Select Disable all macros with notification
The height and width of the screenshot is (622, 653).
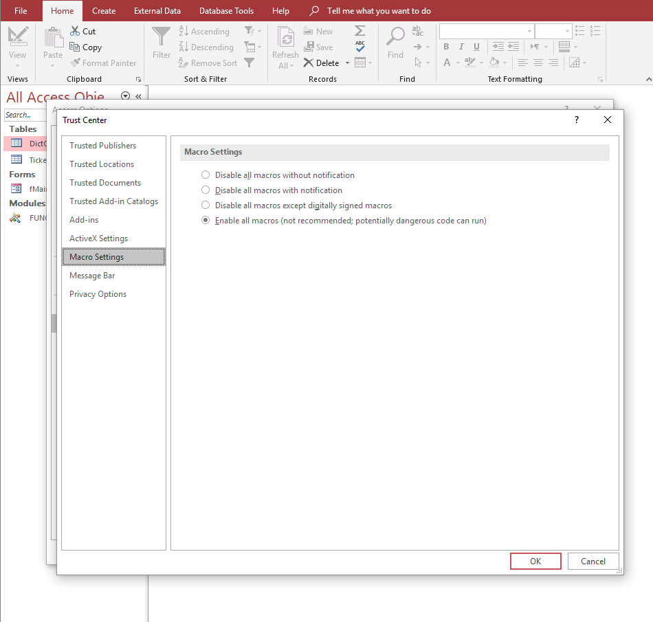206,190
